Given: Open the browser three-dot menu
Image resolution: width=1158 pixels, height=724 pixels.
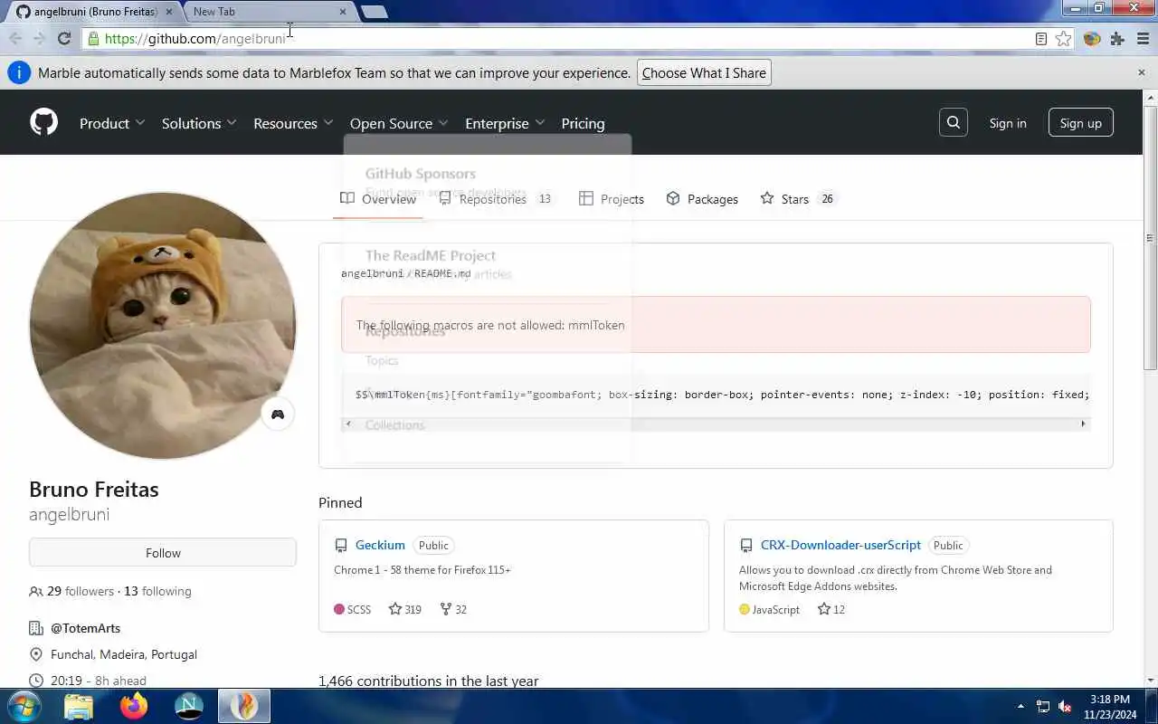Looking at the screenshot, I should (1143, 39).
